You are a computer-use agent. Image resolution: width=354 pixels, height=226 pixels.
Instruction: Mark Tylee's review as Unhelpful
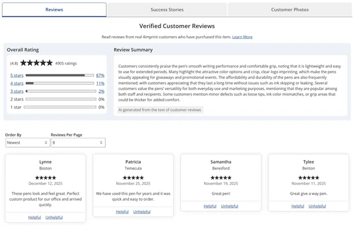pos(317,206)
